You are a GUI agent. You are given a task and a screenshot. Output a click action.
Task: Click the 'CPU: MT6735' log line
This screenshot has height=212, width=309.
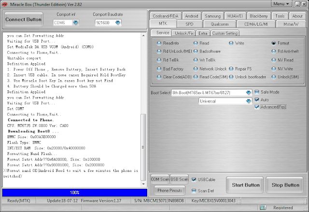(x=38, y=126)
